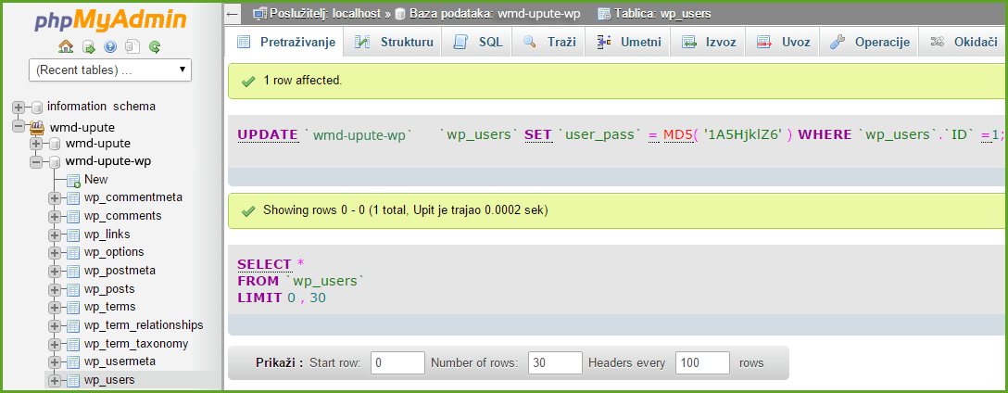Viewport: 1008px width, 393px height.
Task: Click the table icon beside wp_commentmeta
Action: (73, 198)
